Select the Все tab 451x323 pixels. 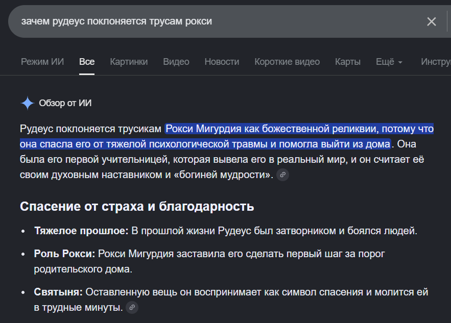[x=87, y=62]
